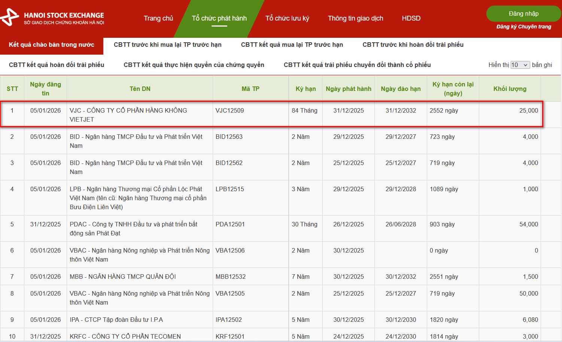The height and width of the screenshot is (342, 562).
Task: Open the Đăng ký Chuyên trang link
Action: point(523,27)
